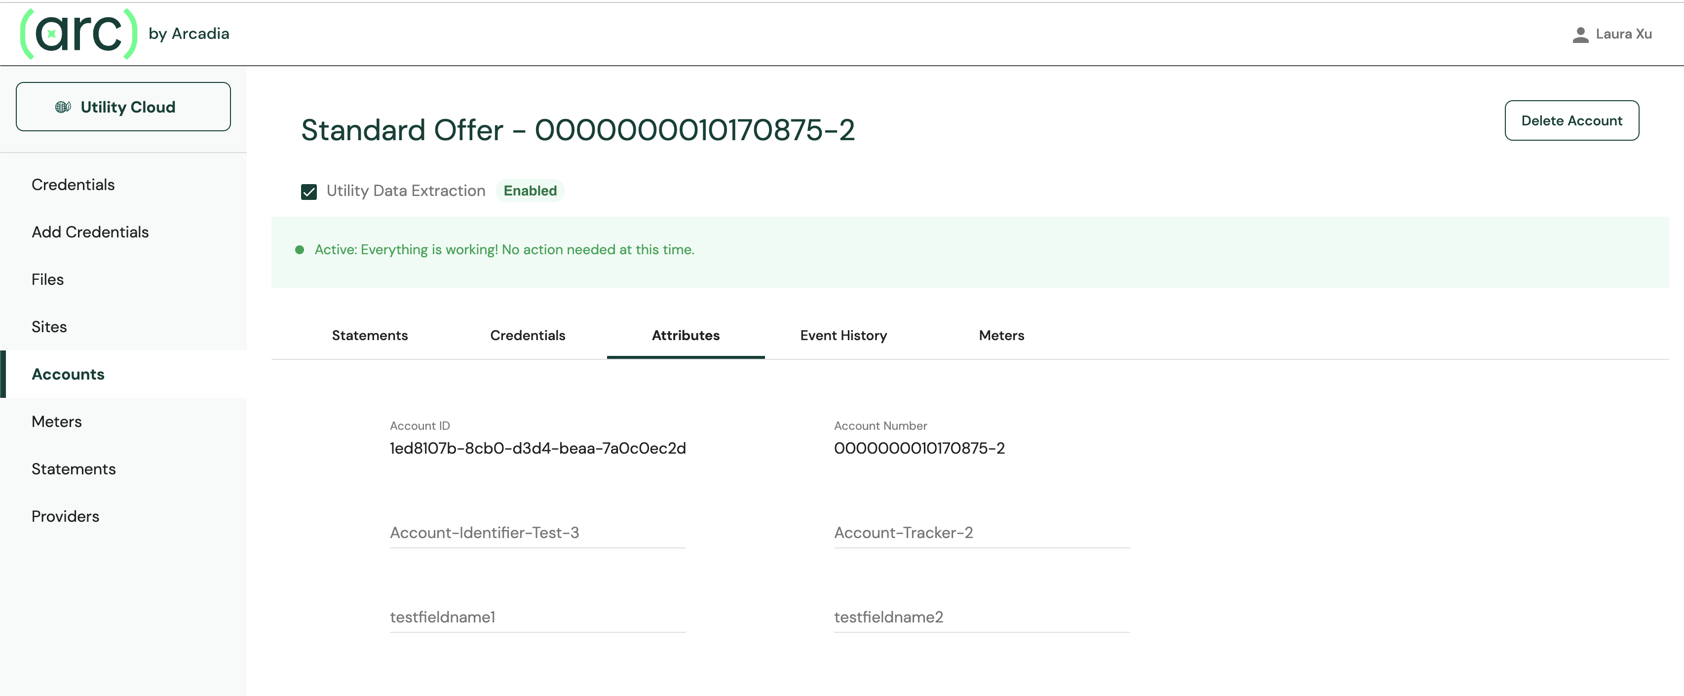Click the Laura Xu user profile icon
This screenshot has width=1684, height=696.
1580,34
